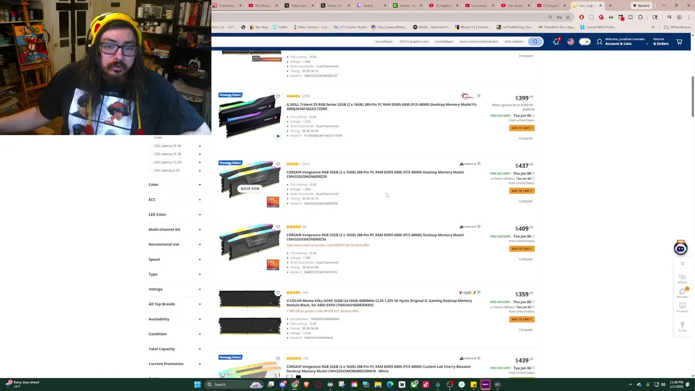The image size is (695, 391).
Task: Check the CAS Latency 11-20 filter
Action: click(150, 162)
